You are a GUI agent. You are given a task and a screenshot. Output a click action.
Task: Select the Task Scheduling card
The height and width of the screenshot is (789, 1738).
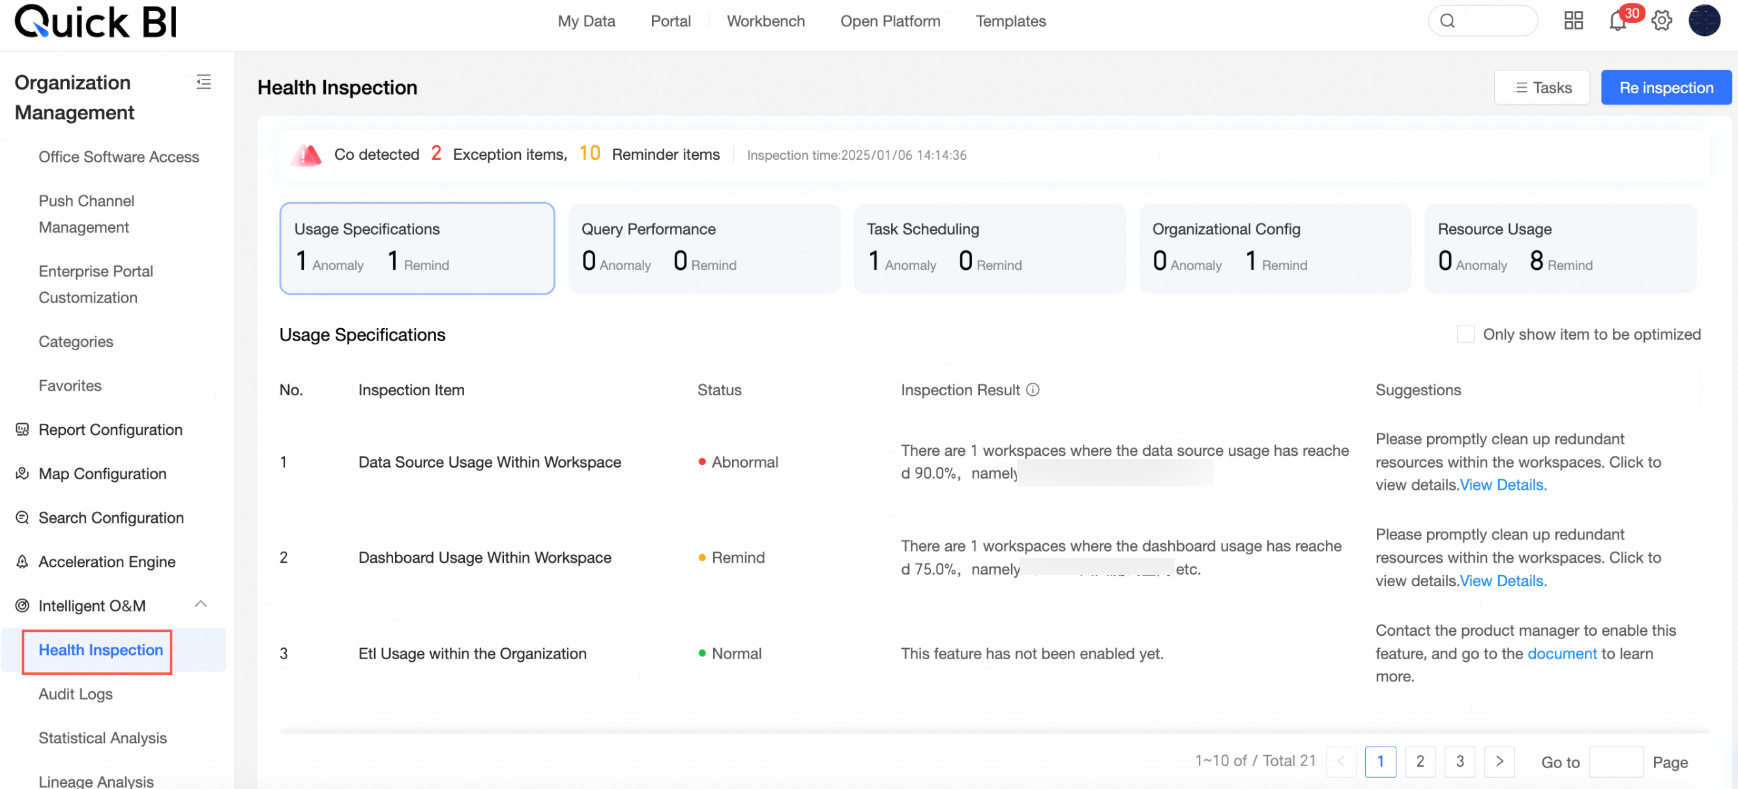(x=989, y=248)
